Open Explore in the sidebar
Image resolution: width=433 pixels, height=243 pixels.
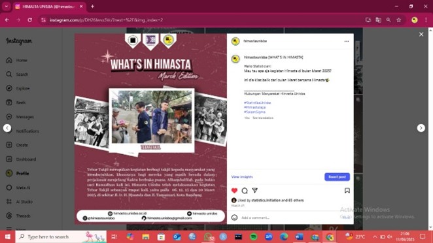pos(18,89)
